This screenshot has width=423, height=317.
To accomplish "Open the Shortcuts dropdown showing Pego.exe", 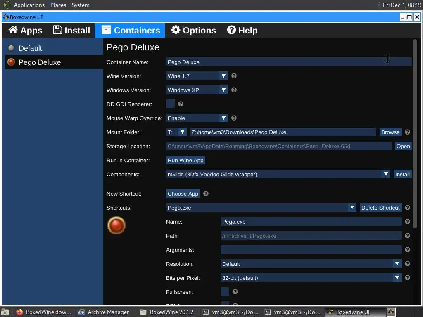I will click(261, 208).
